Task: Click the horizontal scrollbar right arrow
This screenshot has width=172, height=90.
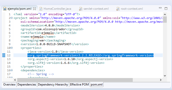Action: [161, 80]
